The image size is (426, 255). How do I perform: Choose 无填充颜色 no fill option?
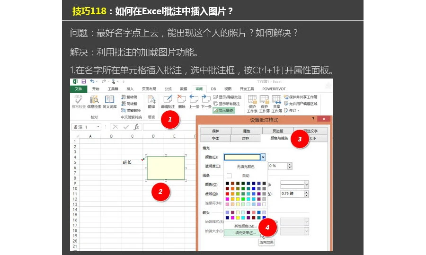(x=246, y=167)
